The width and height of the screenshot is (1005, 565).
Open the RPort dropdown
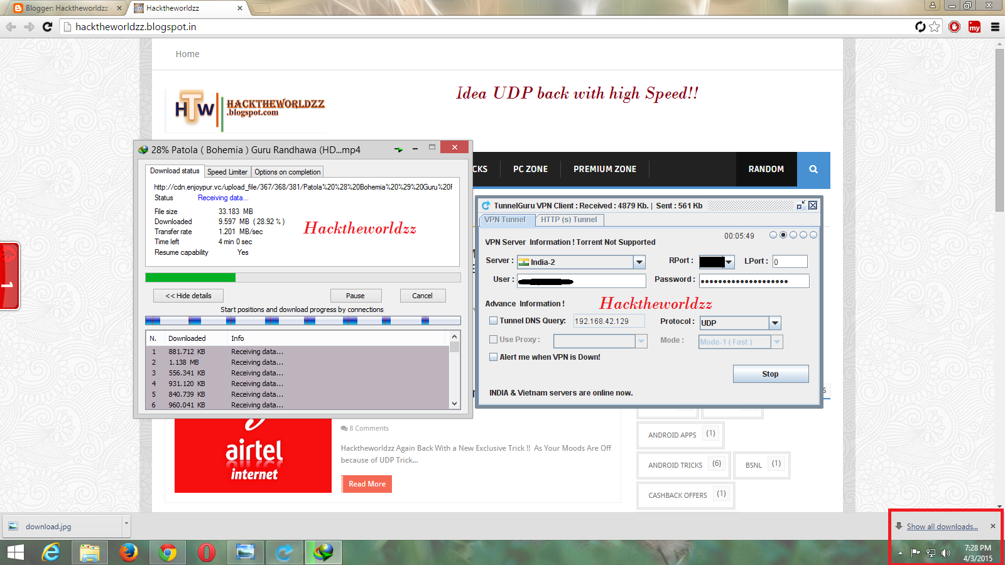pos(729,262)
